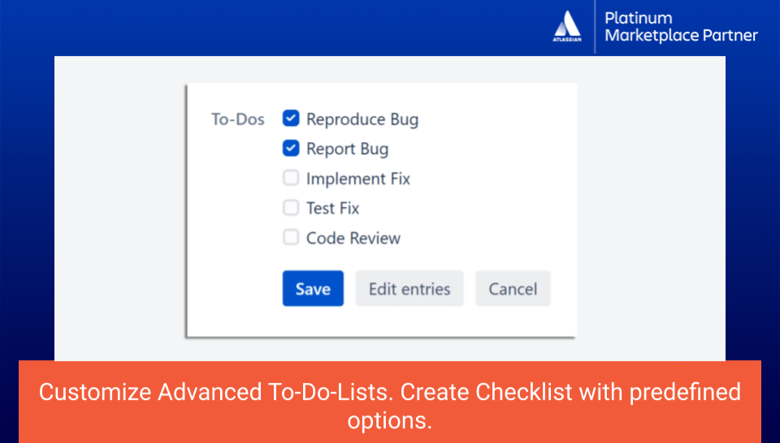Screen dimensions: 780x443
Task: Enable the Code Review checkbox
Action: pyautogui.click(x=291, y=238)
